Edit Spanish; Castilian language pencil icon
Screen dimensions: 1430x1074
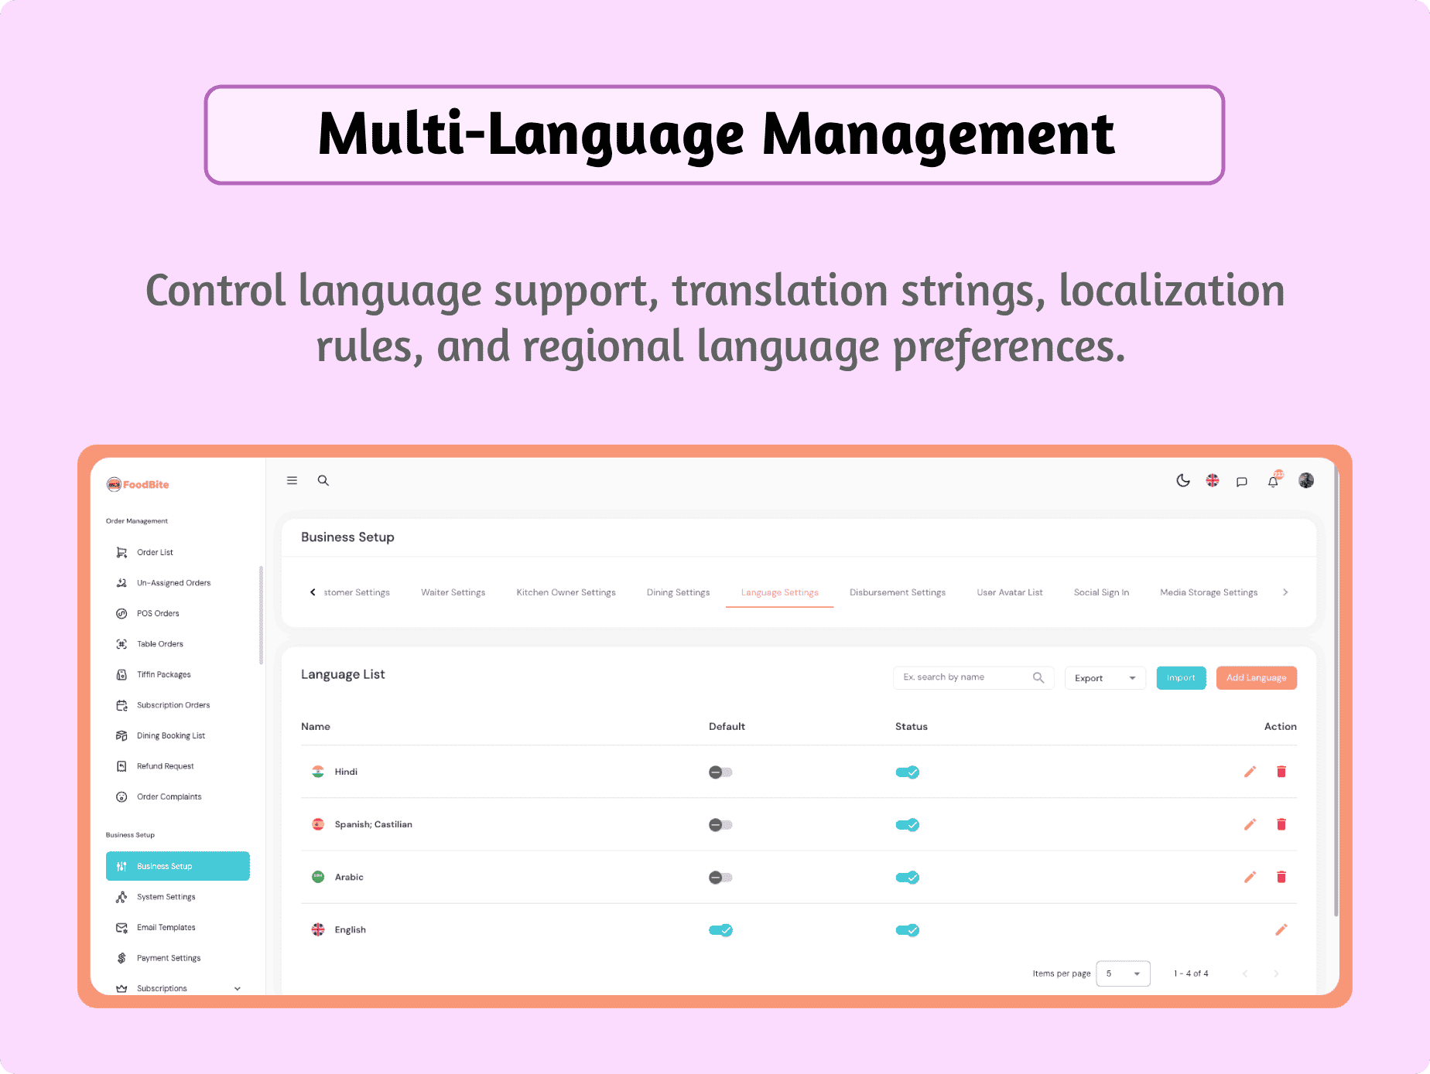1250,824
